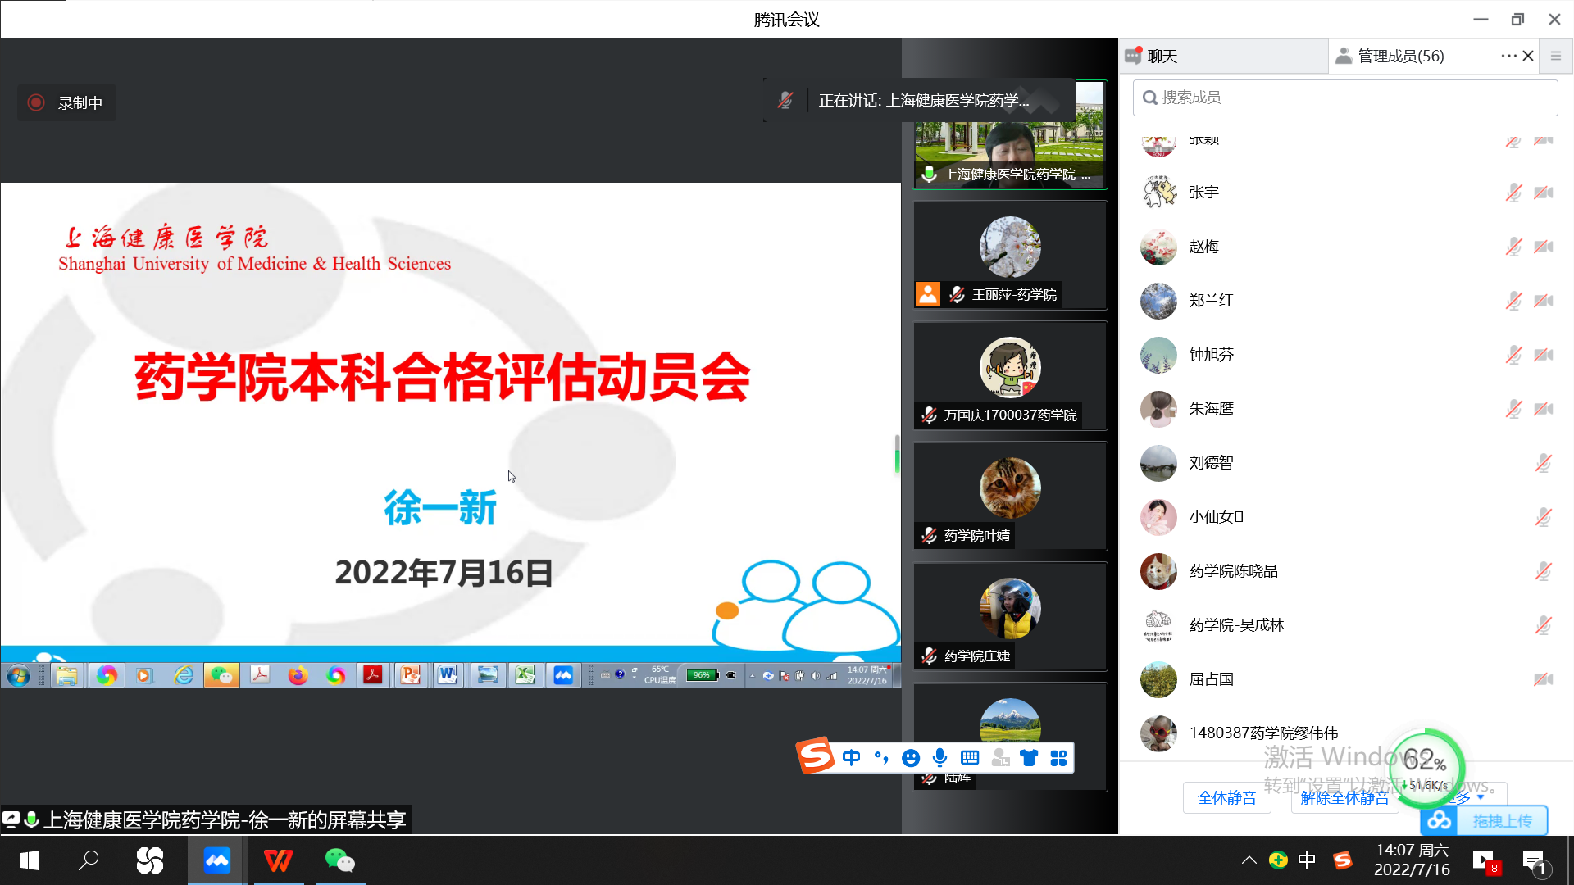Viewport: 1574px width, 885px height.
Task: Open Sogou input emoji smiley icon
Action: pos(910,758)
